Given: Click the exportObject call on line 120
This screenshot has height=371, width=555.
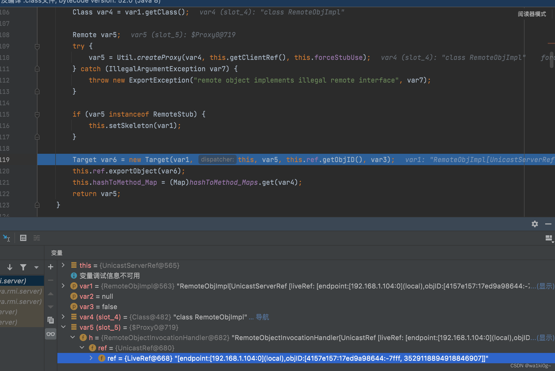Looking at the screenshot, I should click(x=133, y=171).
